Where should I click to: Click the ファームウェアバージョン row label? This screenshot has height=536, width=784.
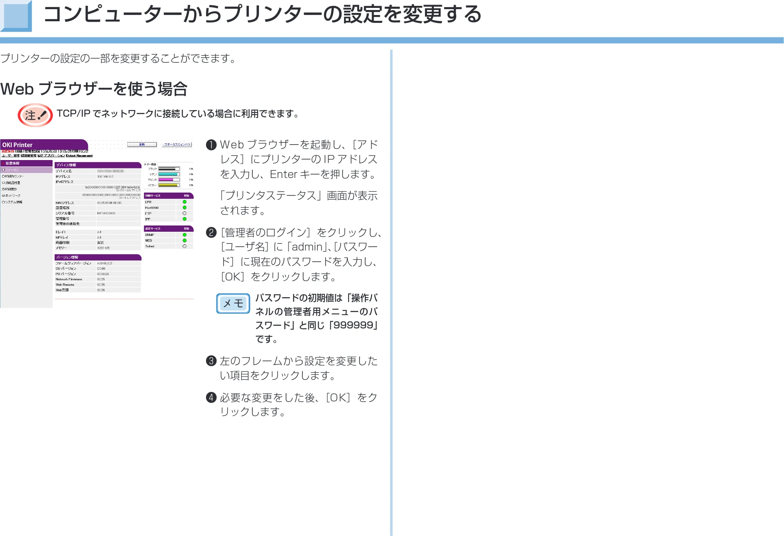[x=73, y=263]
